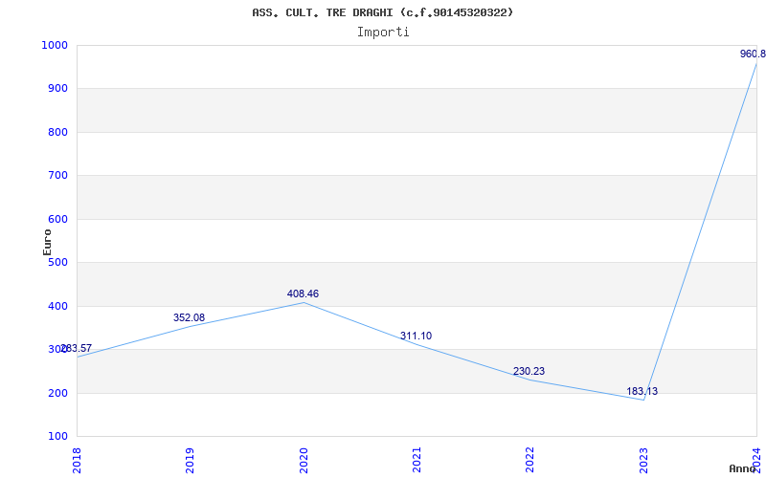
Task: Click the 500 y-axis tick label
Action: (x=56, y=262)
